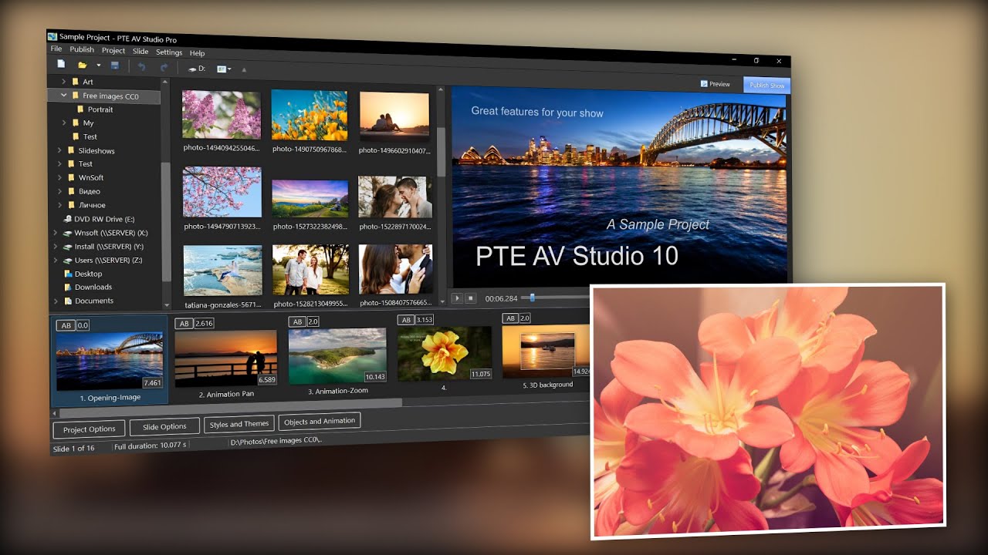Select the tatiana-gonzales-5671 beach thumbnail
The height and width of the screenshot is (555, 988).
tap(222, 271)
